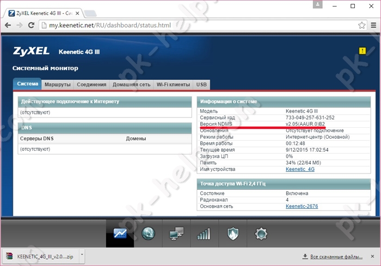The image size is (381, 266).
Task: Open the System settings gear icon
Action: coord(261,234)
